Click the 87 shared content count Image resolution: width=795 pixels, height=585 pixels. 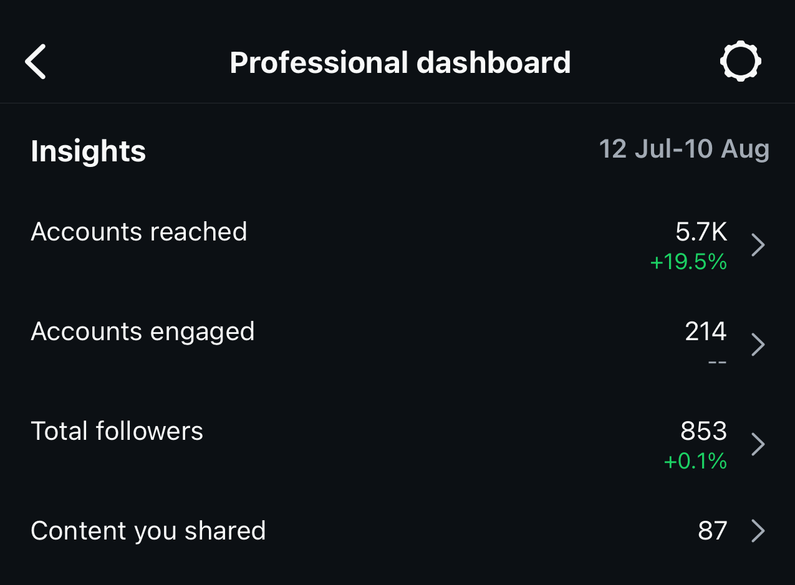[x=712, y=531]
